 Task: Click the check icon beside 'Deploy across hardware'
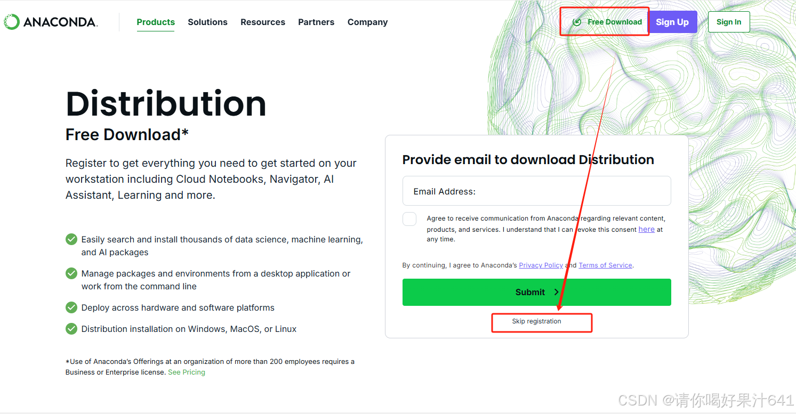coord(71,307)
